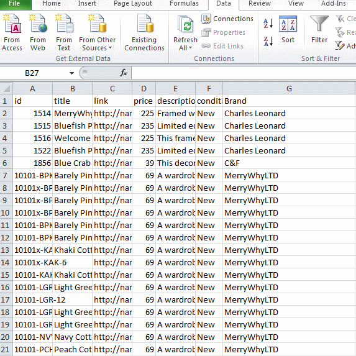This screenshot has height=356, width=356.
Task: Select cell with Brand header text
Action: [289, 101]
